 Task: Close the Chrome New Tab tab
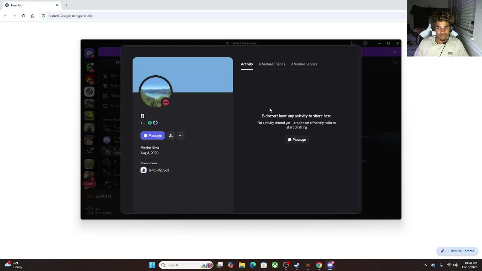[x=57, y=5]
